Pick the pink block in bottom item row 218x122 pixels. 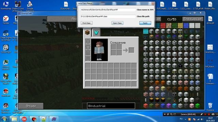tap(192, 106)
